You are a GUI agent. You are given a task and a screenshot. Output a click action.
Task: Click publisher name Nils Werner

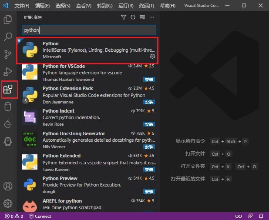point(54,147)
